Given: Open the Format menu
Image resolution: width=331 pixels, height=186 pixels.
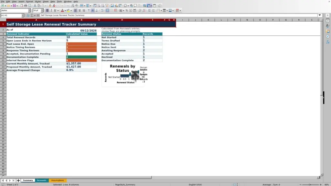Looking at the screenshot, I should [x=29, y=2].
